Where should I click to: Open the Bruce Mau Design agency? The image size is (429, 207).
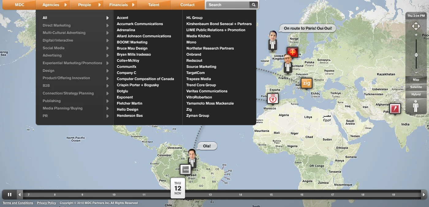point(132,48)
